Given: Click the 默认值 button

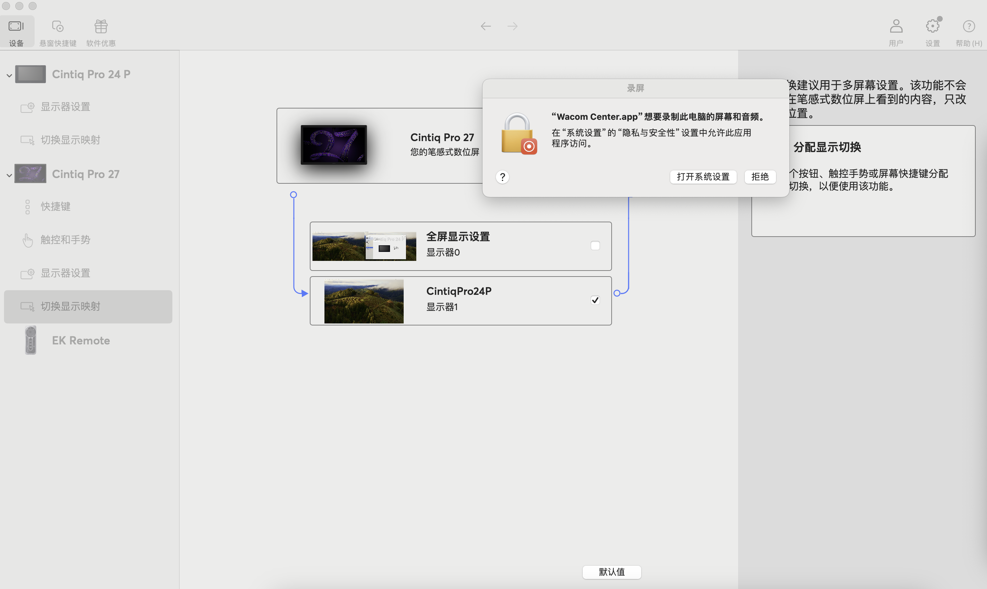Looking at the screenshot, I should coord(612,572).
